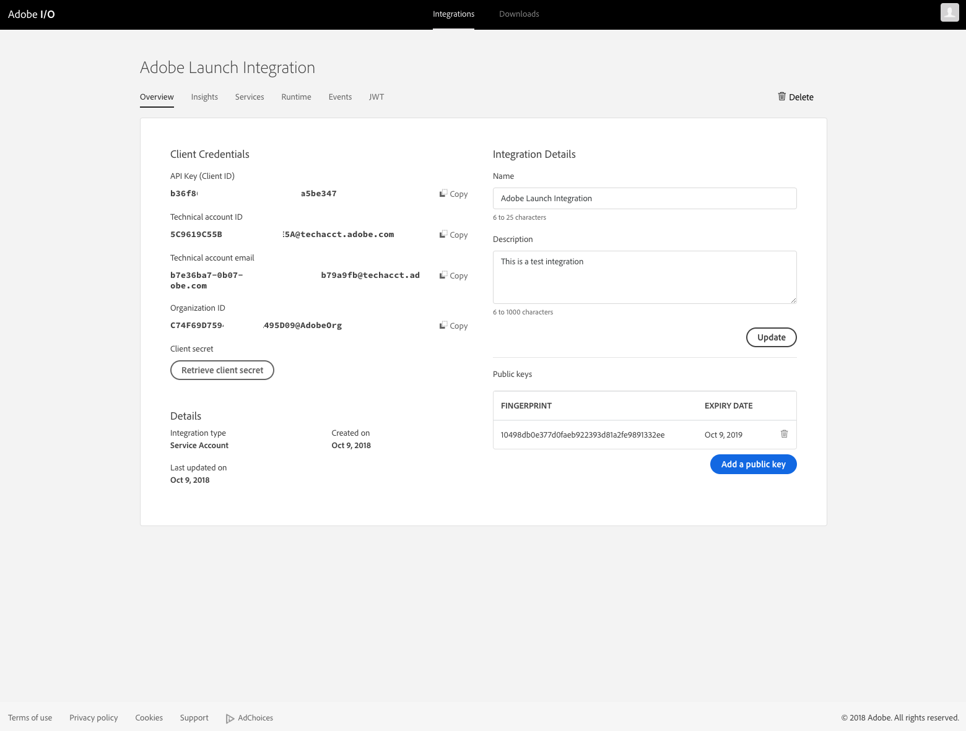Switch to the Events tab

pyautogui.click(x=340, y=97)
